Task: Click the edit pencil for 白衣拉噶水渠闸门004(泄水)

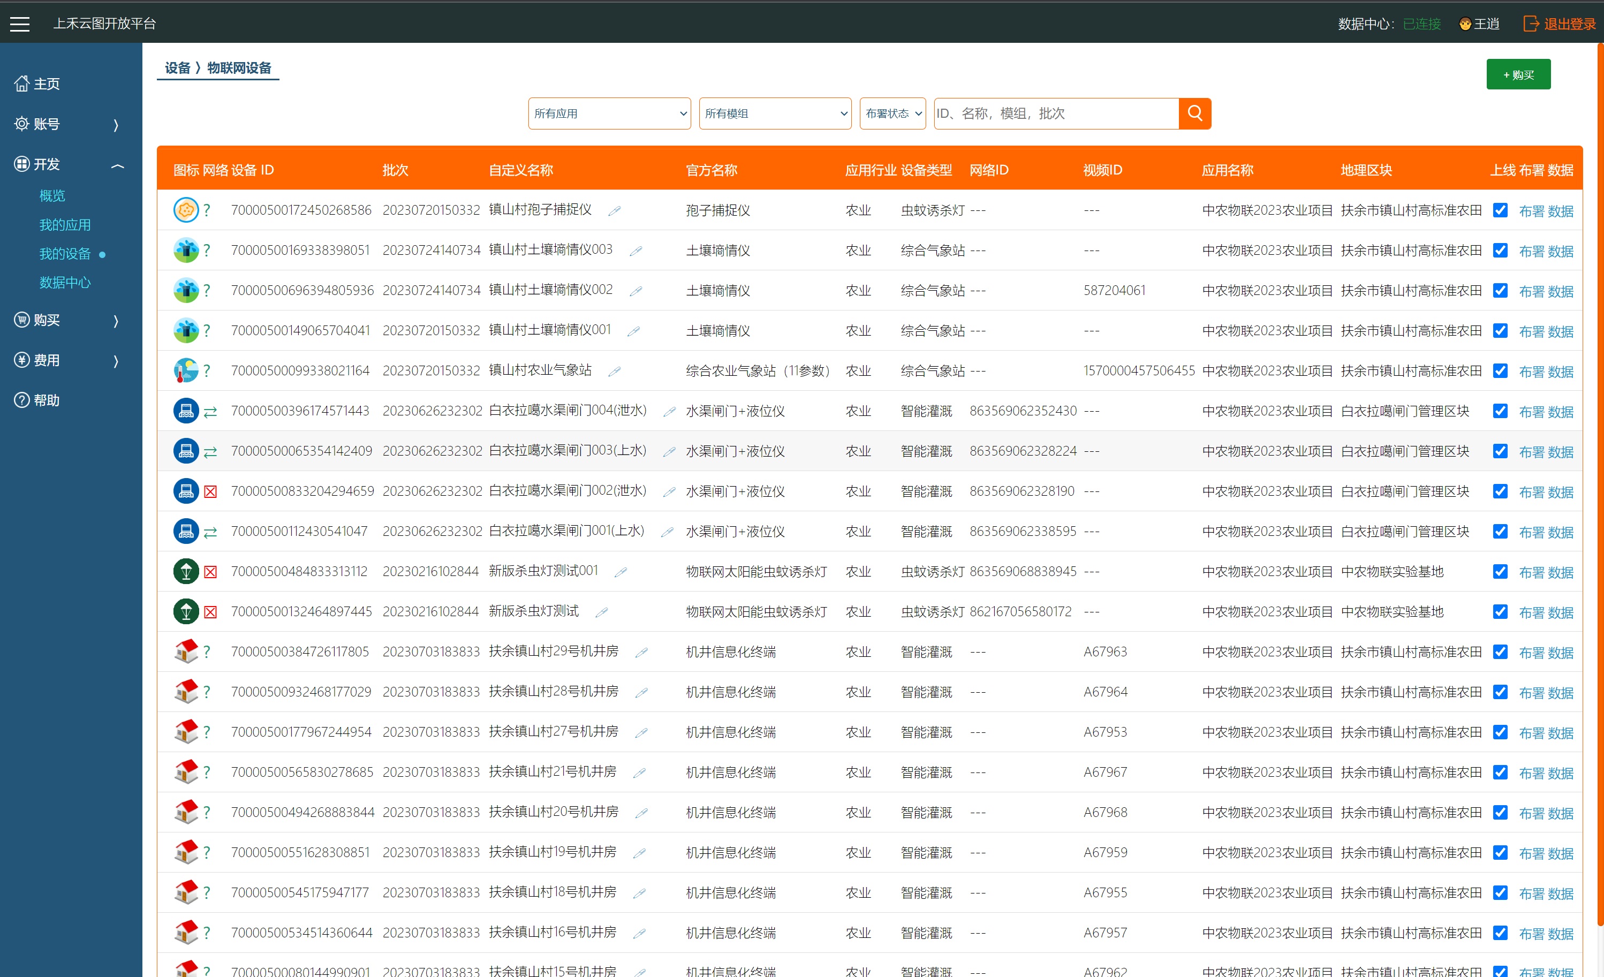Action: click(669, 411)
